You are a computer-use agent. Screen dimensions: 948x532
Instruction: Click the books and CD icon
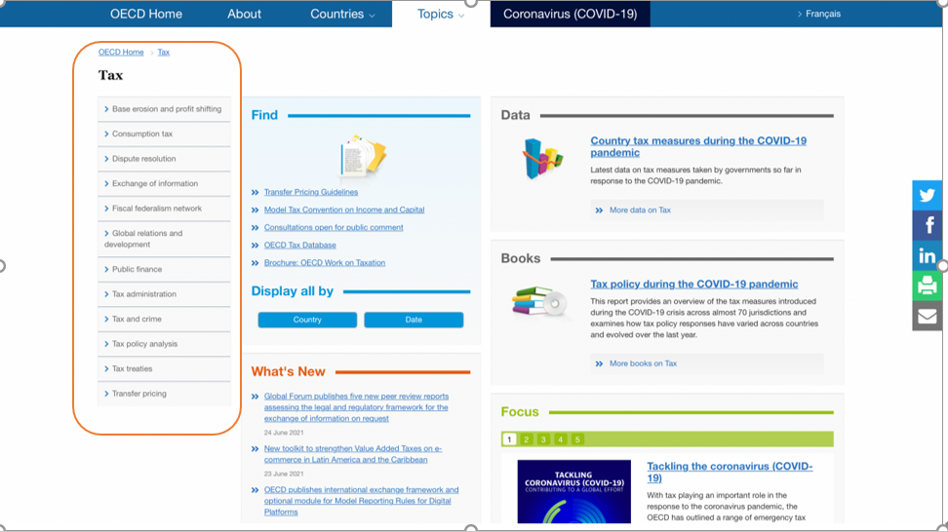pyautogui.click(x=540, y=301)
